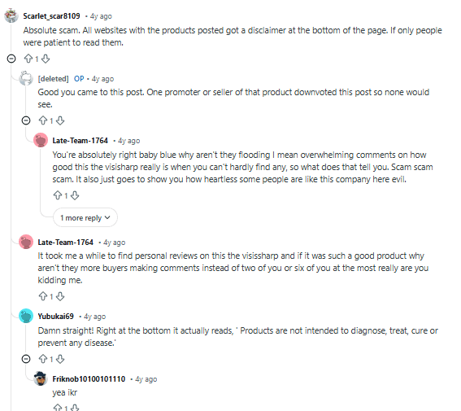Downvote the deleted OP's reply

60,120
